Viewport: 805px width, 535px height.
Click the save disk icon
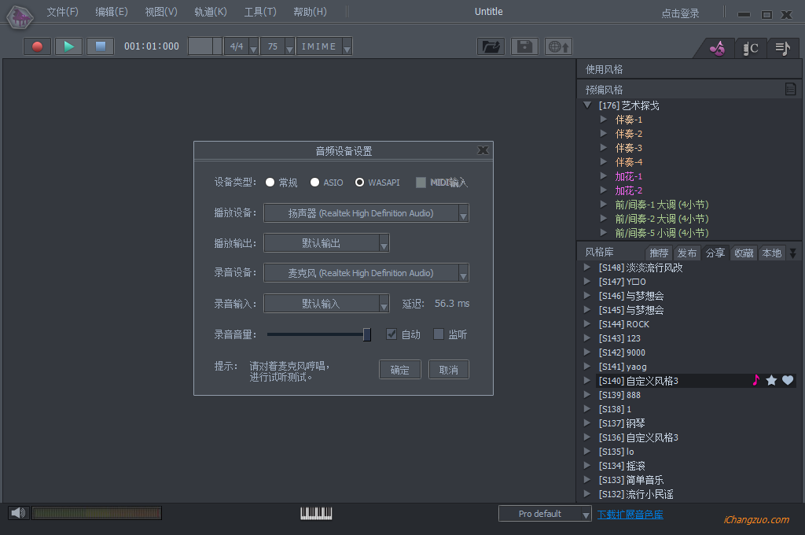tap(524, 46)
